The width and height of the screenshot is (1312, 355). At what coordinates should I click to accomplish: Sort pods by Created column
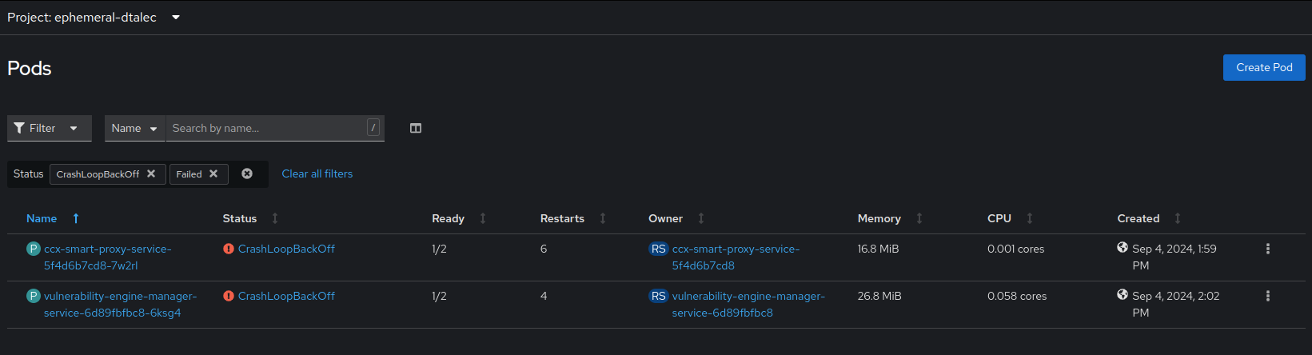[1138, 218]
